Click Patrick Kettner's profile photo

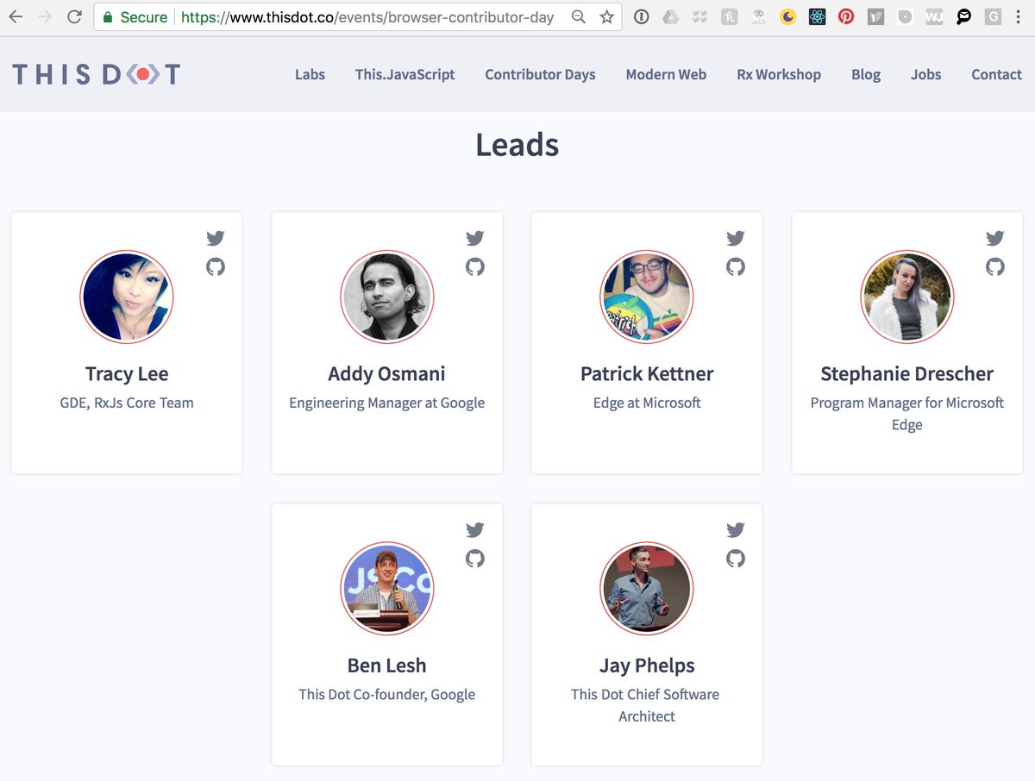point(647,297)
